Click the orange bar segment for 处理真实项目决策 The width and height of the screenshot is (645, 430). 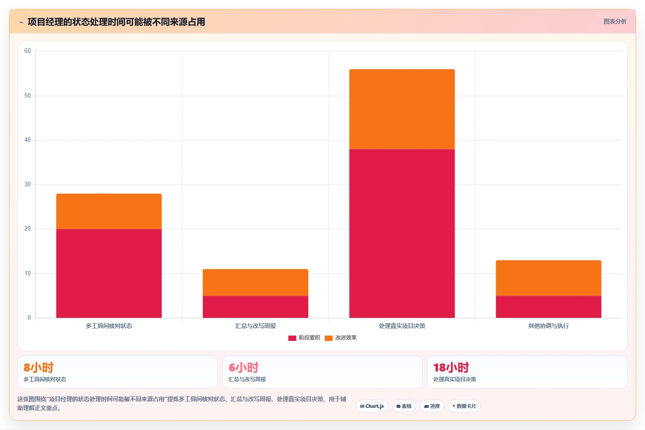click(x=402, y=109)
